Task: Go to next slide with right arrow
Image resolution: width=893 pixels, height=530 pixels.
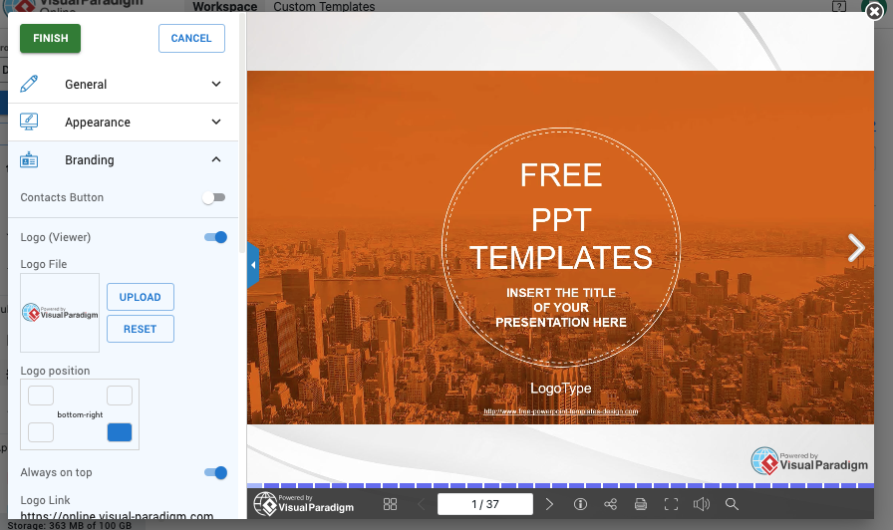Action: (x=855, y=248)
